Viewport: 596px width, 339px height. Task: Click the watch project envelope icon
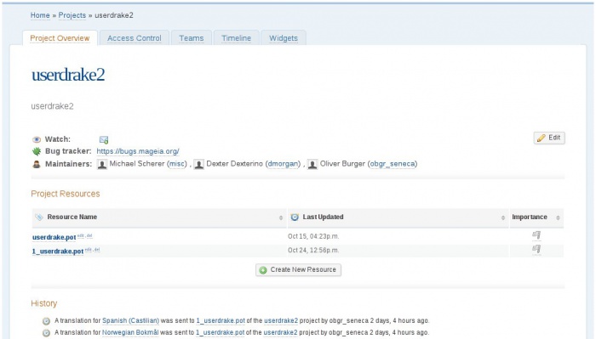[104, 140]
